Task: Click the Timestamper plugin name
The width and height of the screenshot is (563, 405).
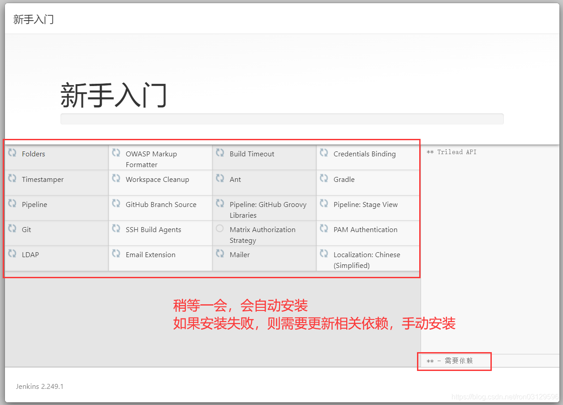Action: [x=43, y=179]
